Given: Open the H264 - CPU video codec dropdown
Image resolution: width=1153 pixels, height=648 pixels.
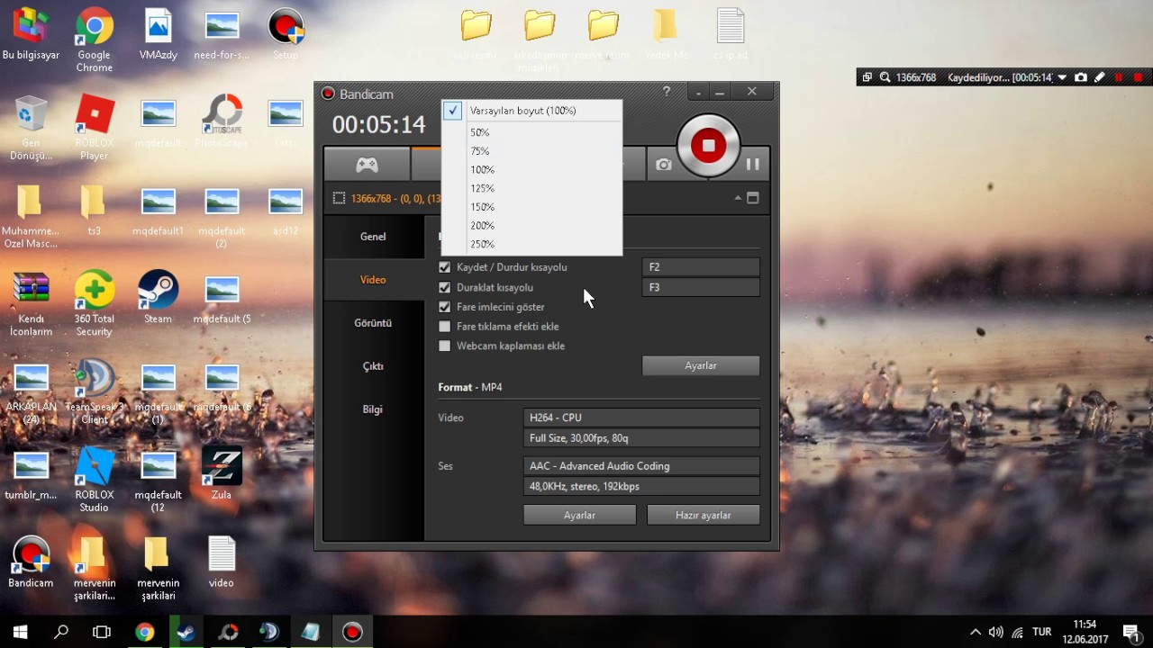Looking at the screenshot, I should tap(640, 417).
